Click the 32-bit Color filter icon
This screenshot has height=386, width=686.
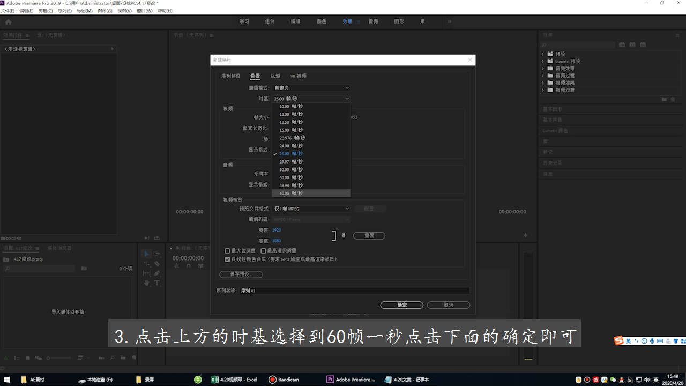pos(632,45)
